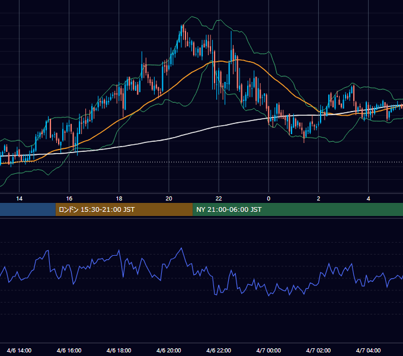Viewport: 403px width, 356px height.
Task: Click the 4/6 14:00 date label
Action: (20, 350)
